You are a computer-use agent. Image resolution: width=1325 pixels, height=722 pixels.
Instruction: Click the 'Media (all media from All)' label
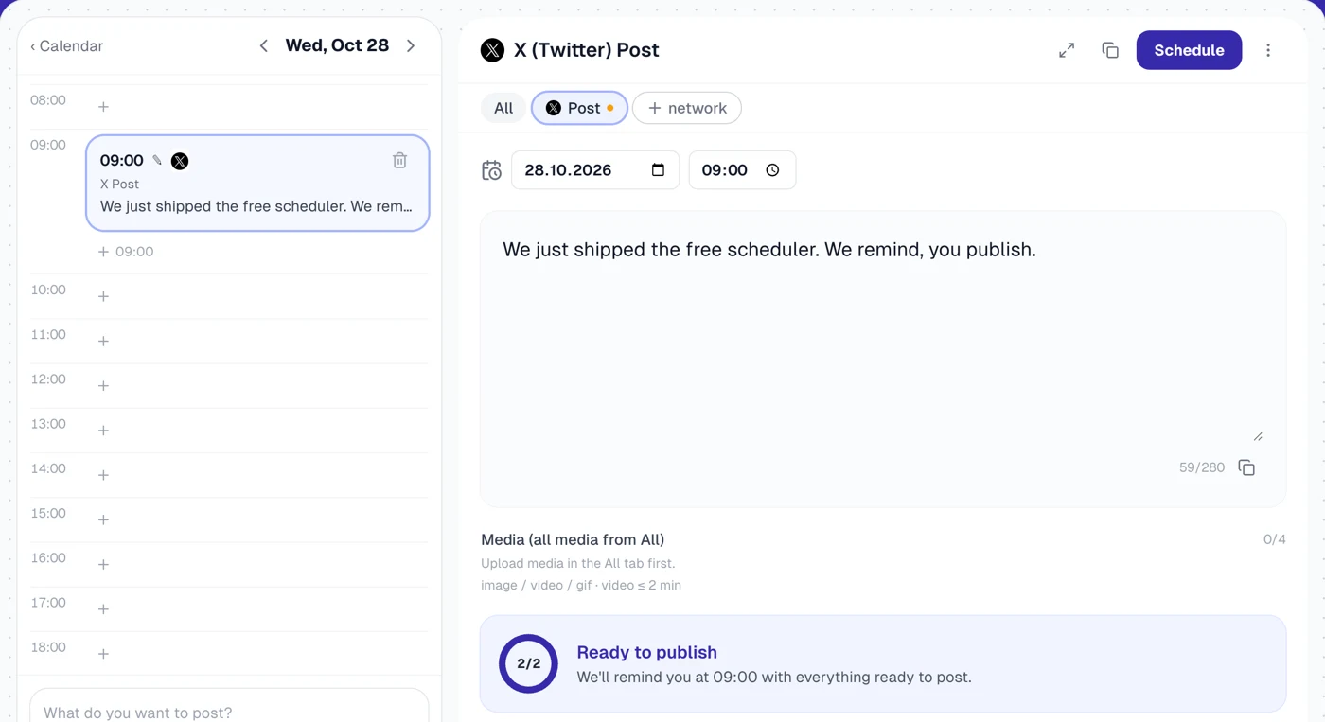point(573,539)
